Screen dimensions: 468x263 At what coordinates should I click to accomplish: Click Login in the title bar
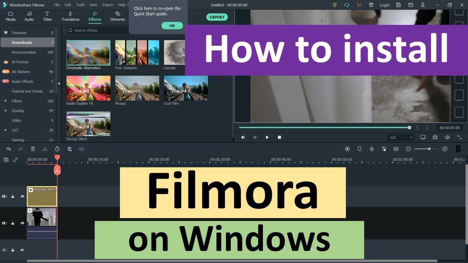(385, 5)
